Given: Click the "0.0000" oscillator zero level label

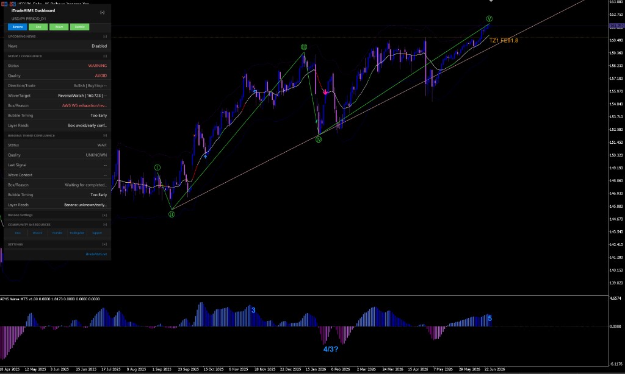Looking at the screenshot, I should pyautogui.click(x=615, y=326).
